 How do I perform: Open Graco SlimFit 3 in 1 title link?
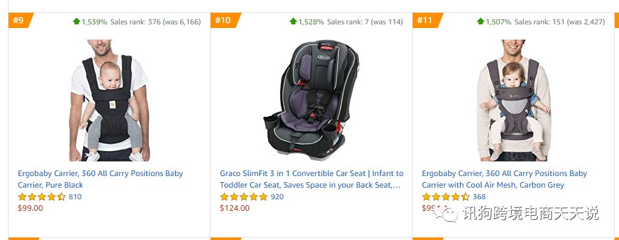311,179
